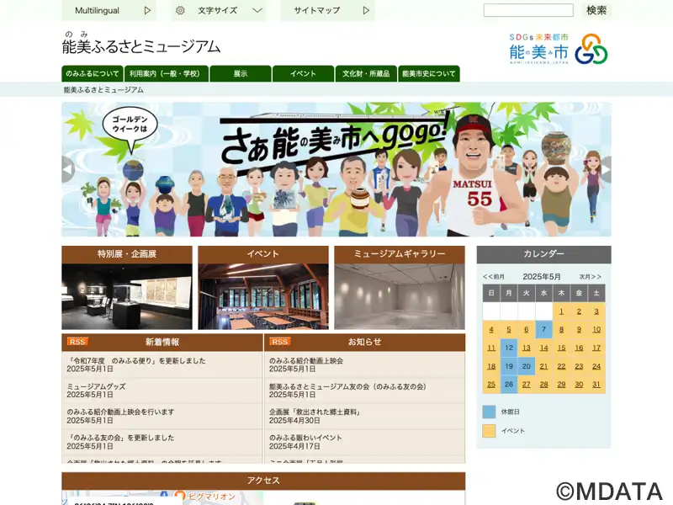Click the サイトマップ arrow icon
The width and height of the screenshot is (673, 505).
pyautogui.click(x=366, y=10)
